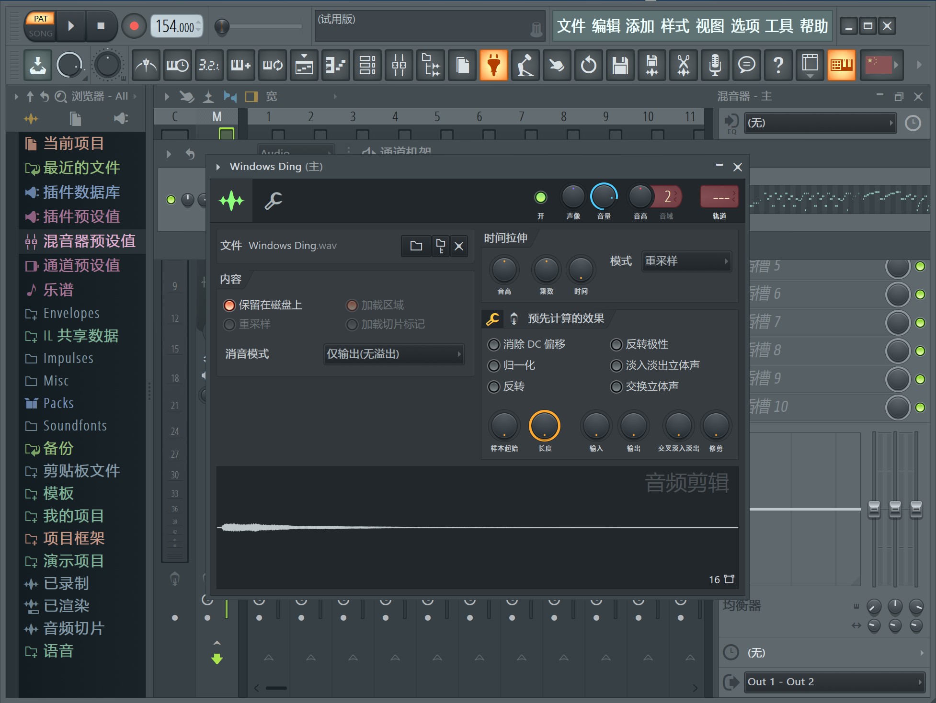Enable 淡入淡出立体声 option
This screenshot has height=703, width=936.
(x=655, y=365)
